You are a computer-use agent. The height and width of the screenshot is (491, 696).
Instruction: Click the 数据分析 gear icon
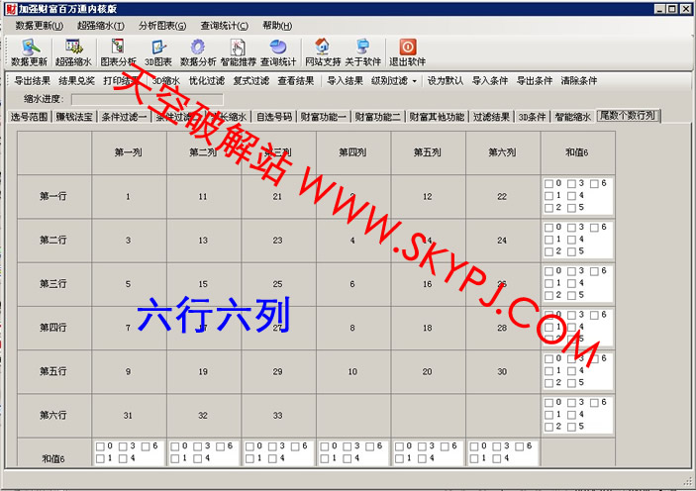pos(197,52)
